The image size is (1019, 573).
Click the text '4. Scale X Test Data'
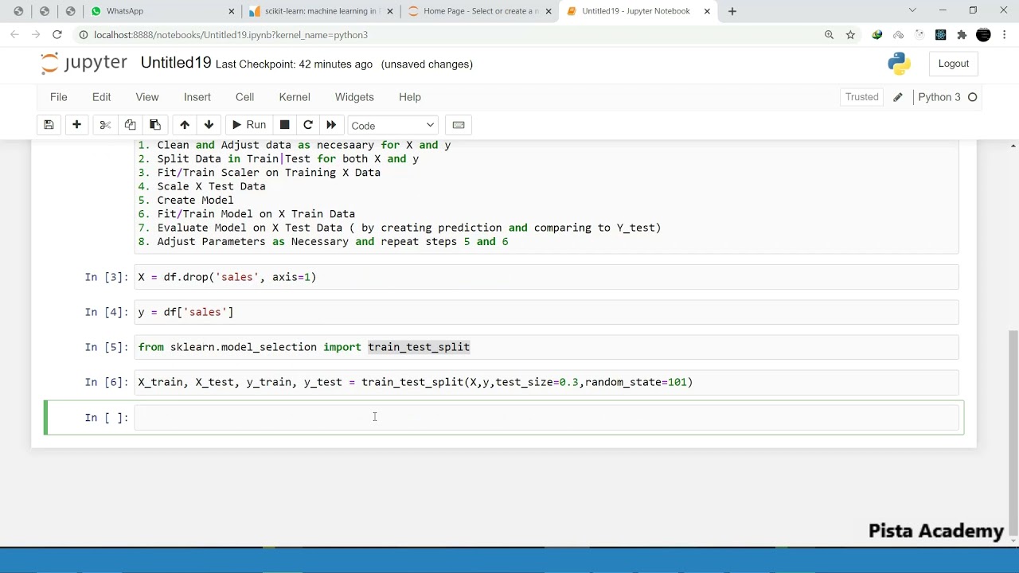(x=201, y=186)
